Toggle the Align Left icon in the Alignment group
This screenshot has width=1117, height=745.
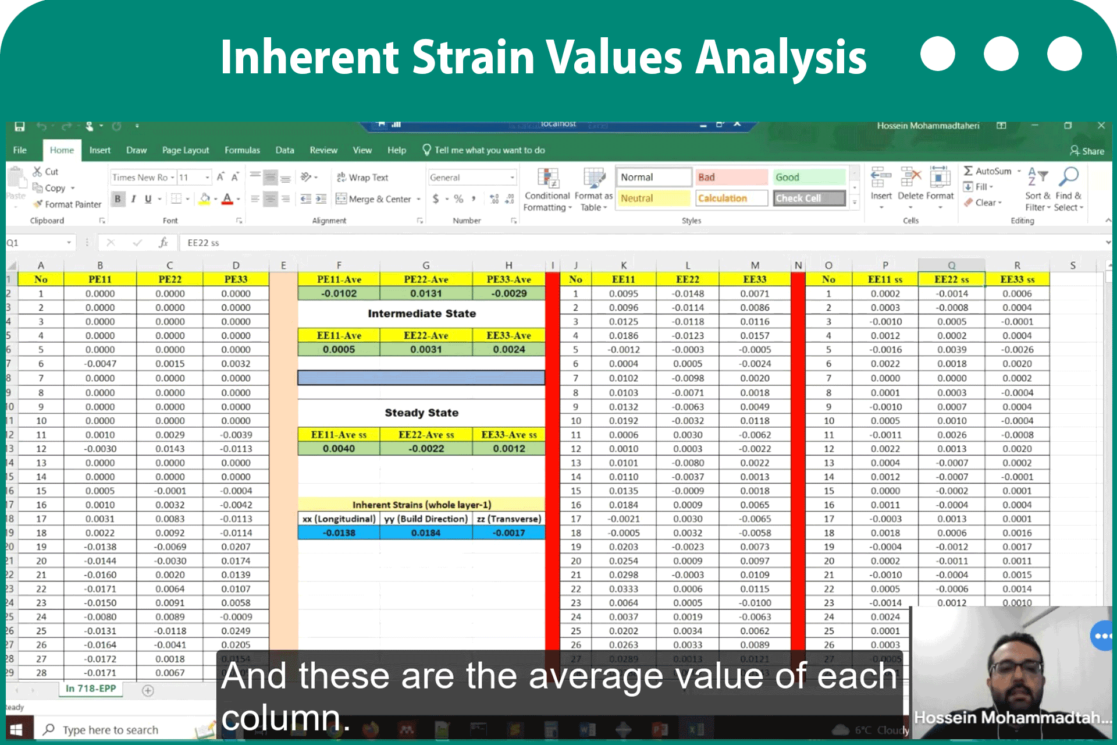pyautogui.click(x=255, y=199)
